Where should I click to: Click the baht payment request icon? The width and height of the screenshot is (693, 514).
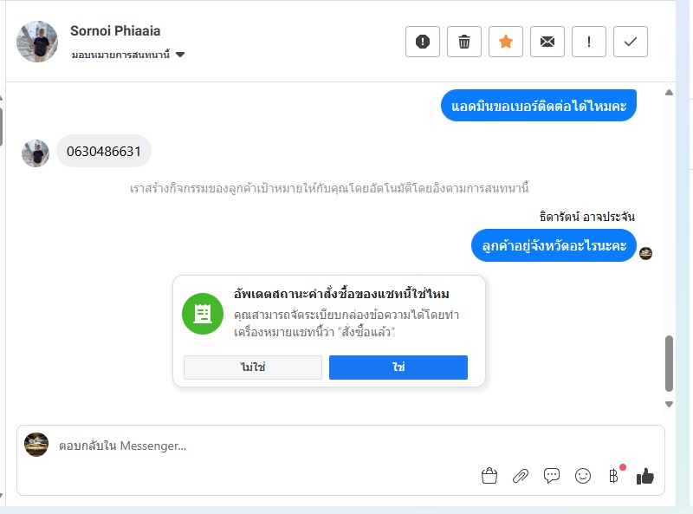[x=613, y=476]
